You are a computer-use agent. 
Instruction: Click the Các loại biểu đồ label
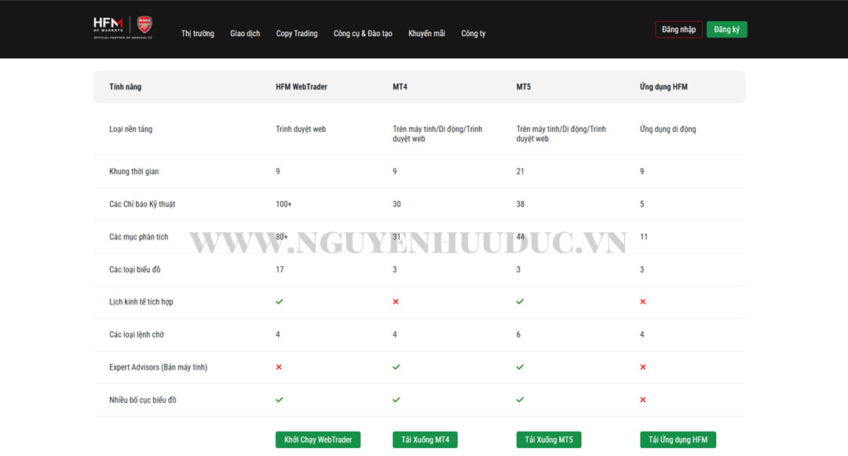135,270
